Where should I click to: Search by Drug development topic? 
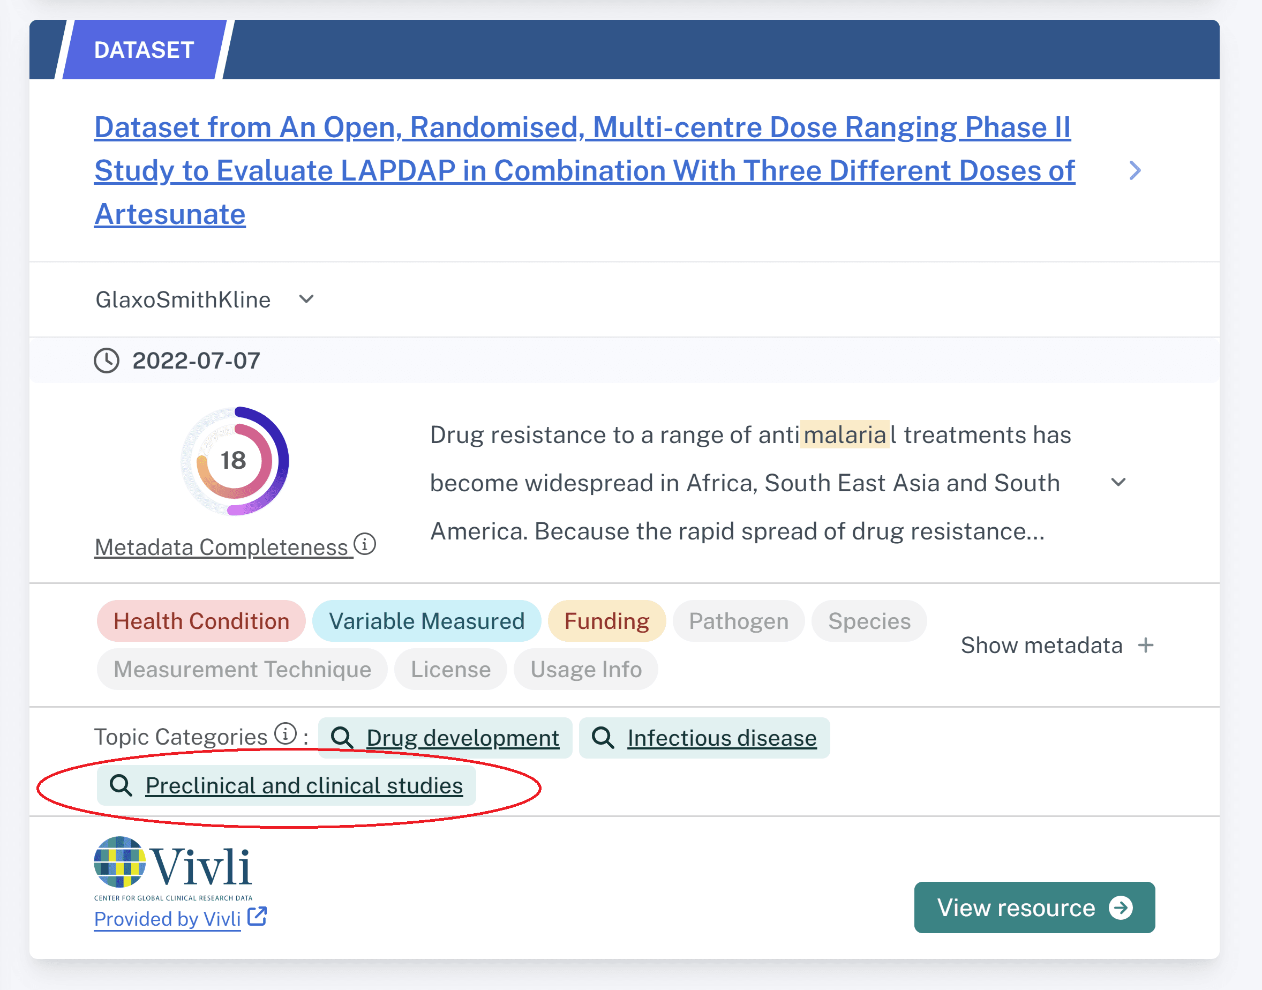445,738
